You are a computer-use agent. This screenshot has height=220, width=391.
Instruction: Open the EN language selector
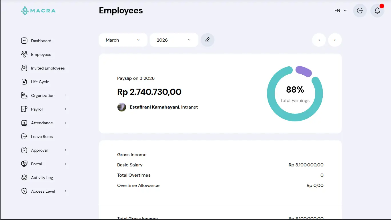click(x=340, y=11)
